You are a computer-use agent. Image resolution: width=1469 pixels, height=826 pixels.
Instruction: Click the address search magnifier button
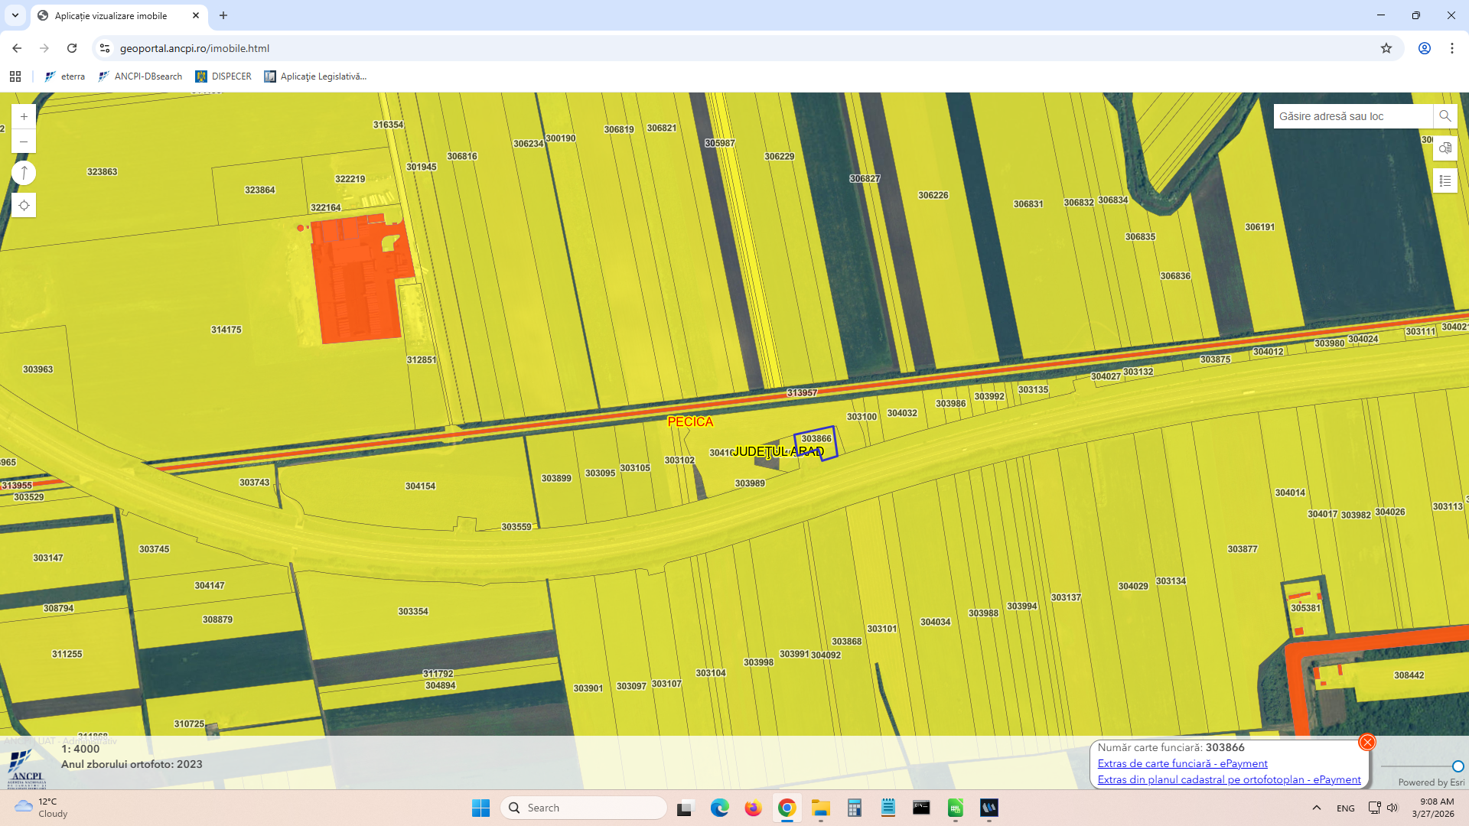click(1445, 116)
